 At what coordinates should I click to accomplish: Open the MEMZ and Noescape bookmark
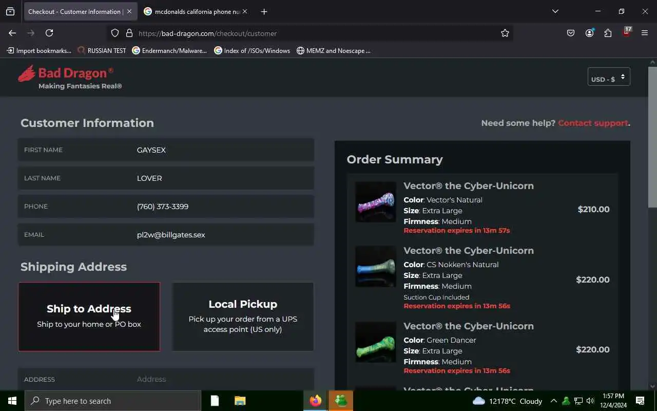pyautogui.click(x=334, y=50)
